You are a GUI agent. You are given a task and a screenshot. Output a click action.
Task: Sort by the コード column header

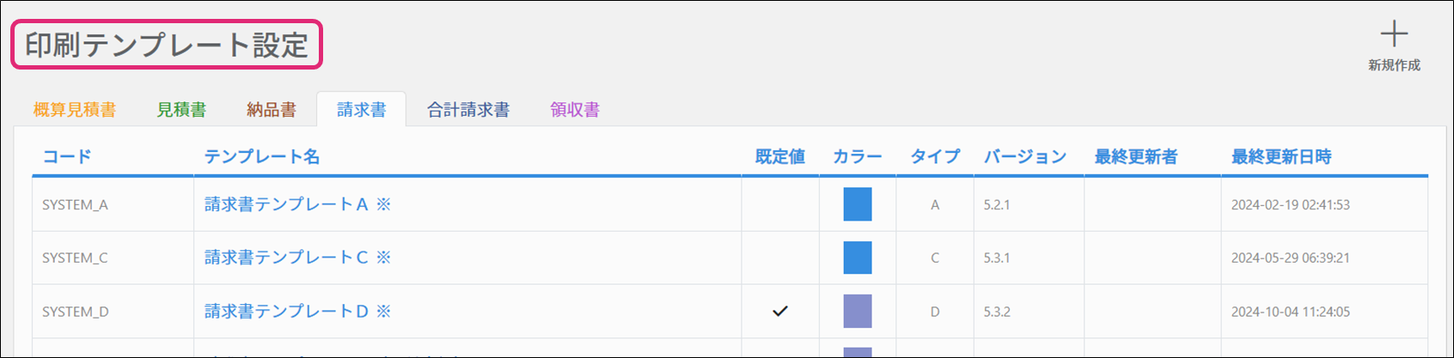click(67, 157)
